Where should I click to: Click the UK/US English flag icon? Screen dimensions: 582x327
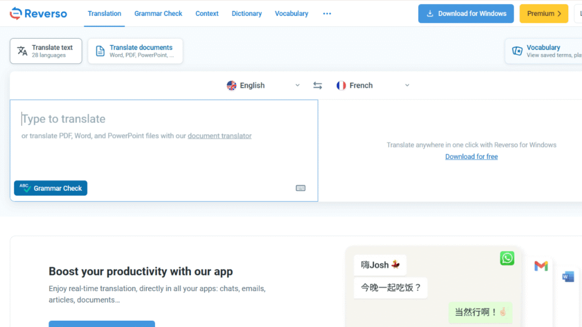[x=232, y=85]
